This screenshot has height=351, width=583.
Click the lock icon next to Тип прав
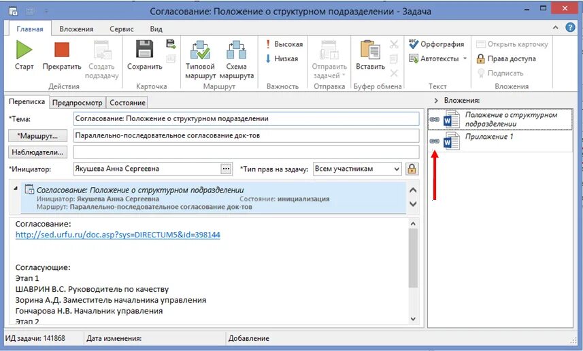(412, 169)
